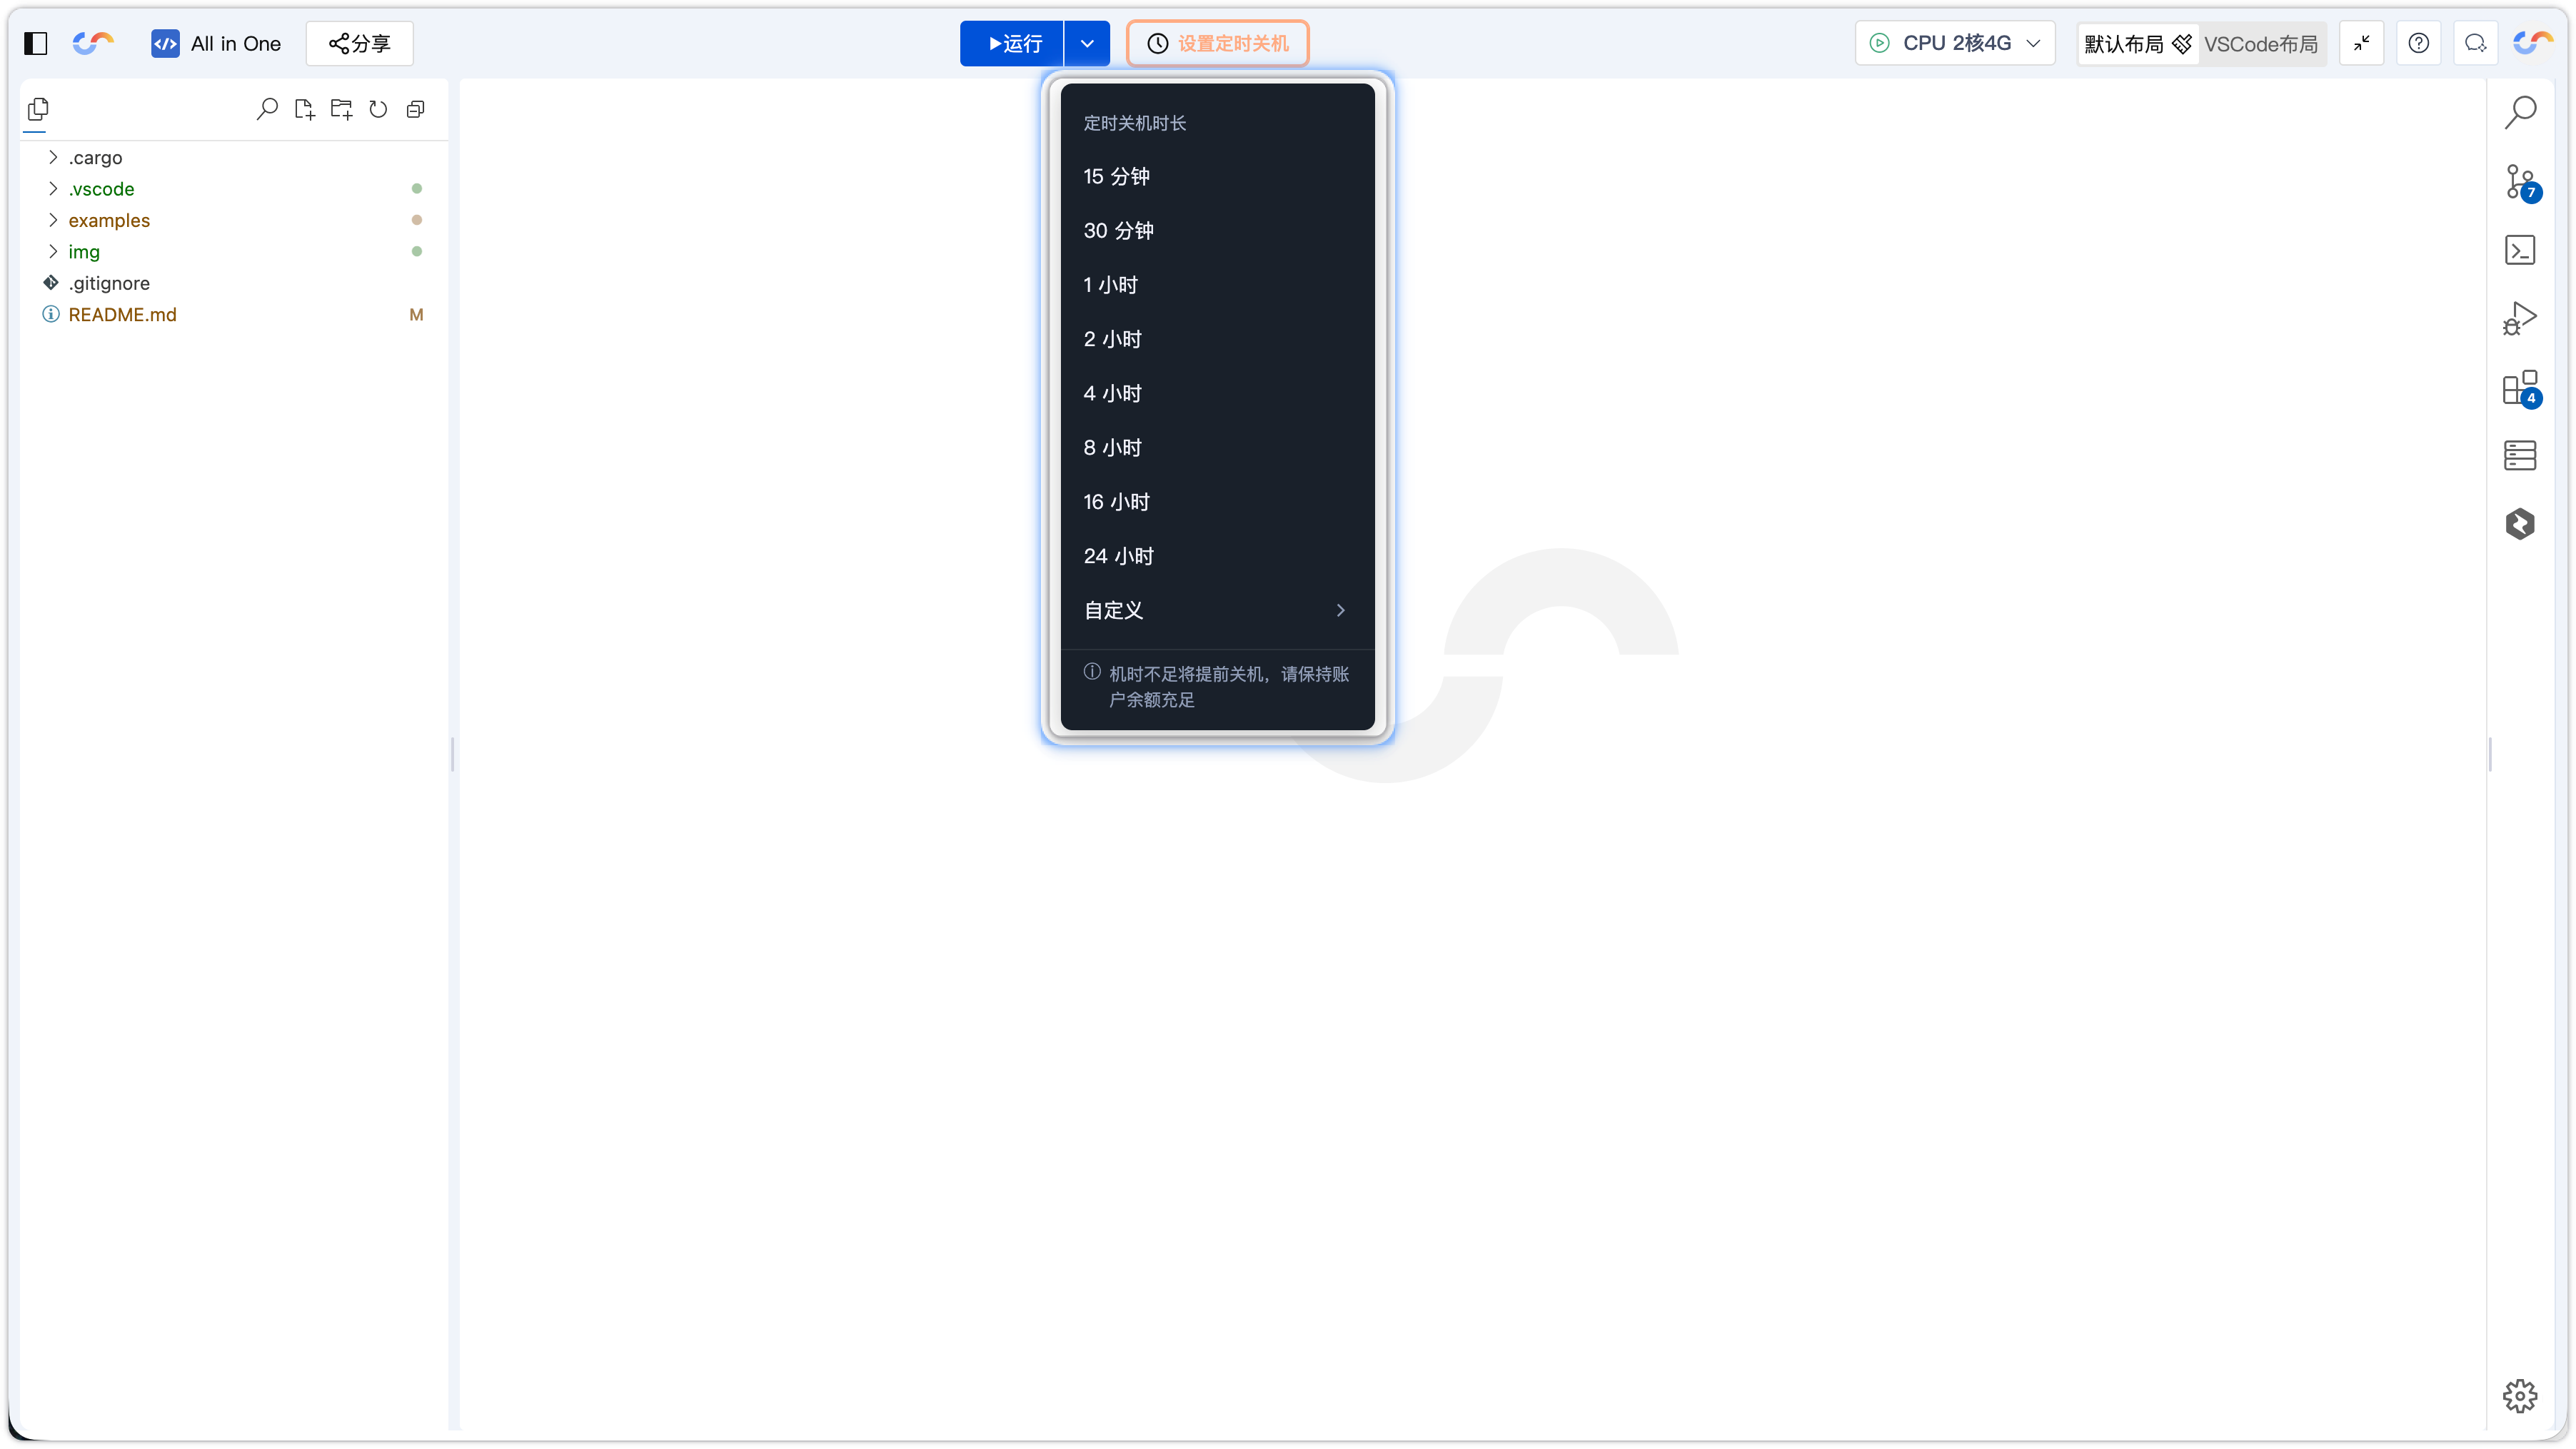Toggle the left sidebar panel icon
This screenshot has height=1449, width=2576.
[36, 43]
